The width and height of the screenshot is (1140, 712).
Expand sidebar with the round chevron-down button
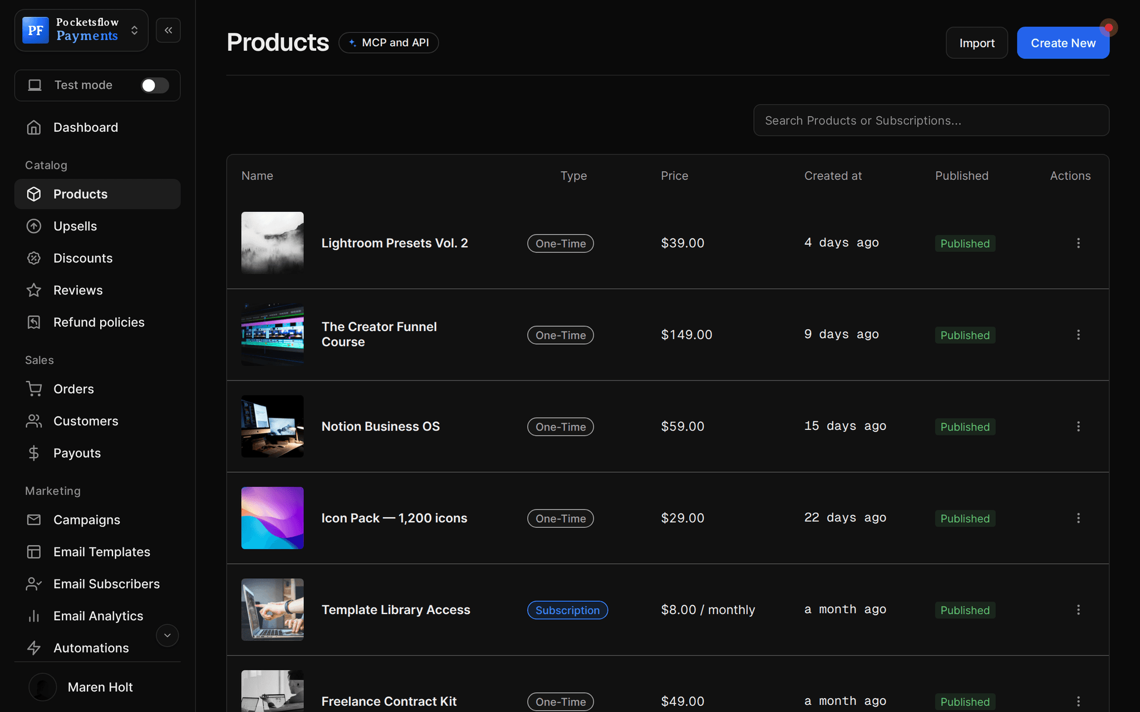[167, 635]
